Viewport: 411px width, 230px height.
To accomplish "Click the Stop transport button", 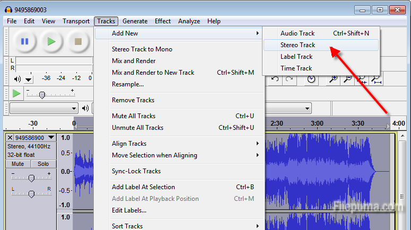I will [78, 41].
